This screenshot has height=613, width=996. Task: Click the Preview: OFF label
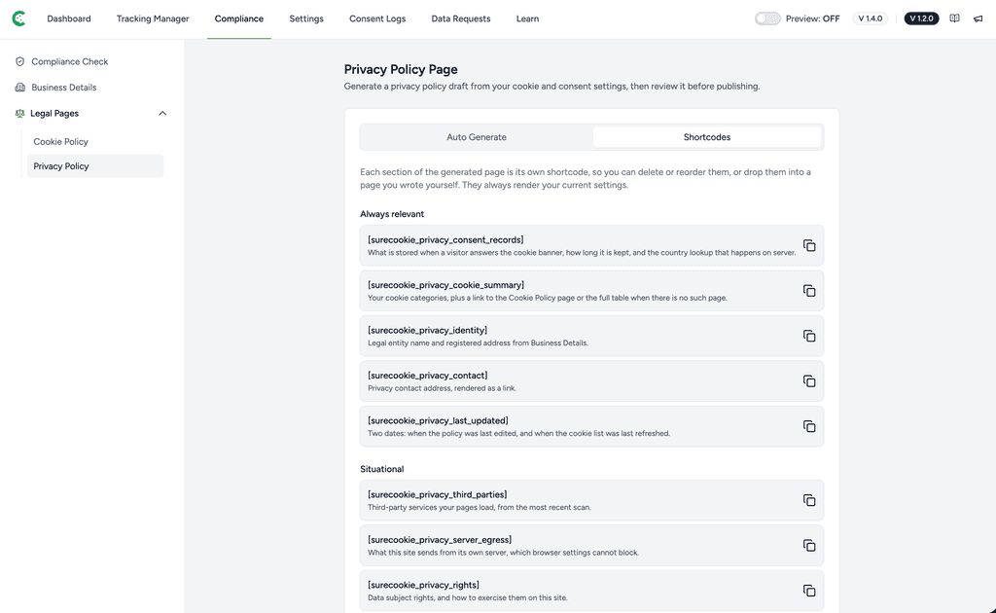812,18
